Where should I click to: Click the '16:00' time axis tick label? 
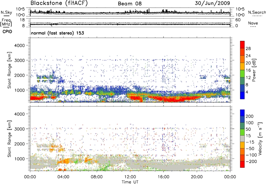pos(163,177)
